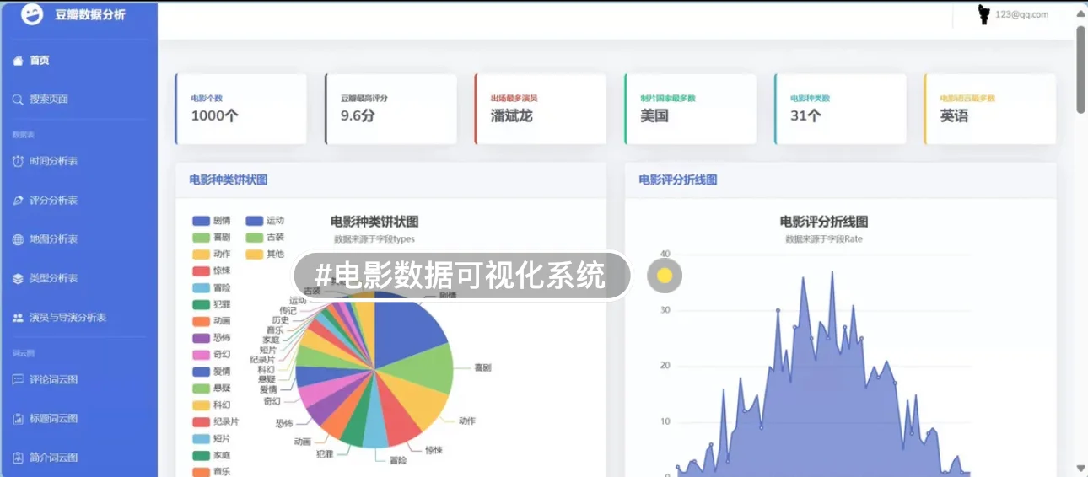Image resolution: width=1088 pixels, height=477 pixels.
Task: Toggle the 运动 legend entry
Action: point(266,221)
